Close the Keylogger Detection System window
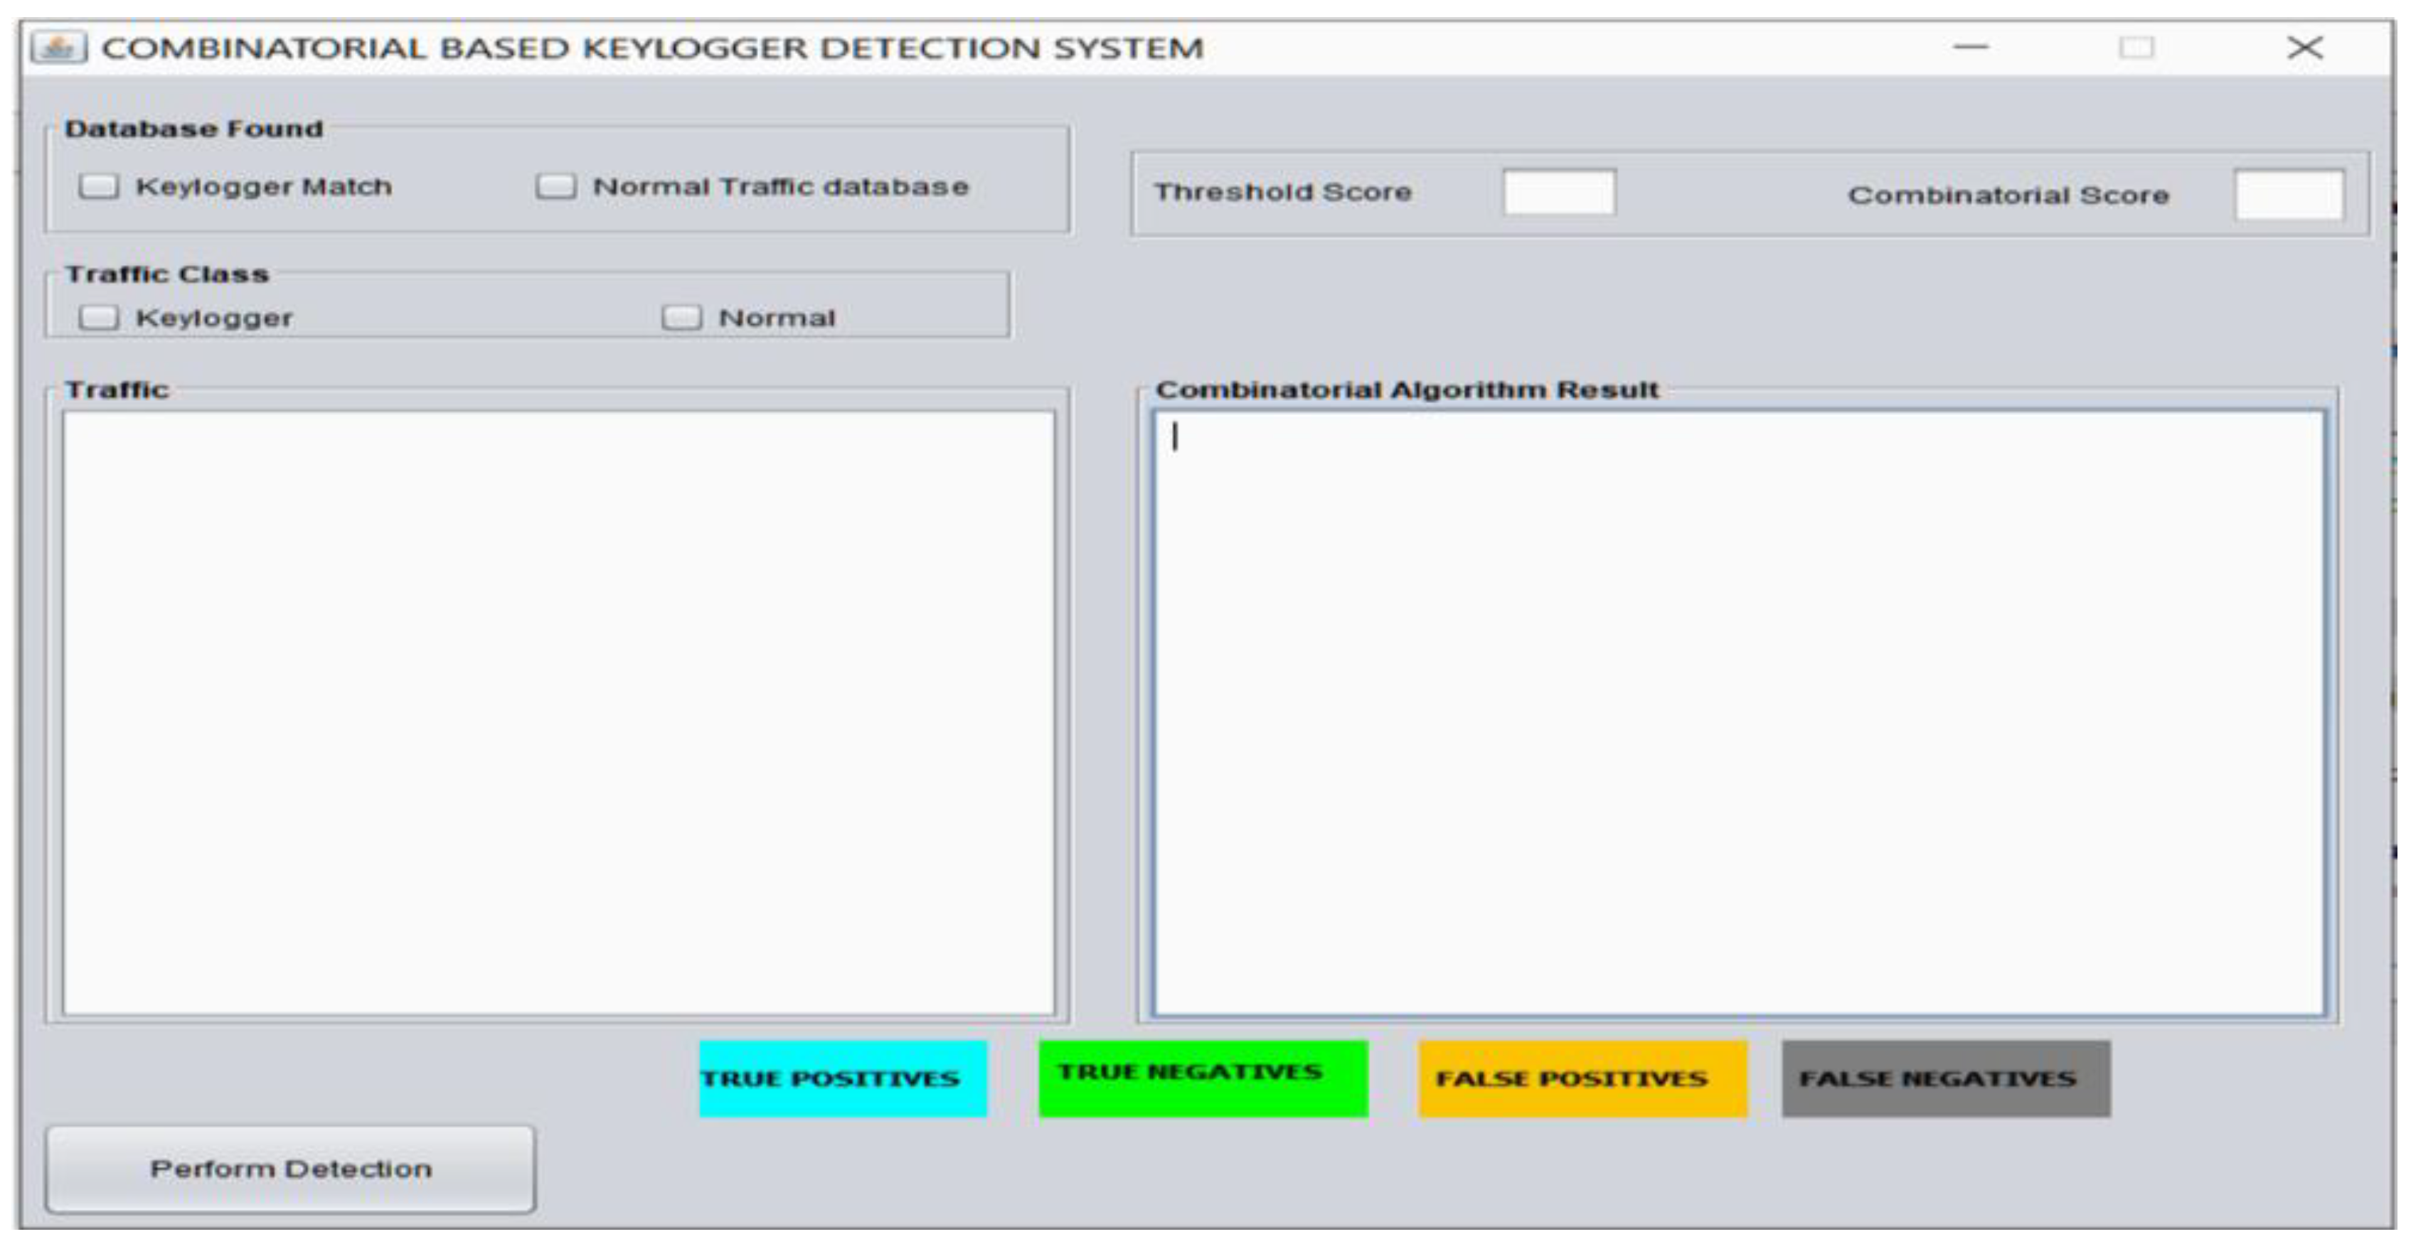Screen dimensions: 2411x1244 coord(2304,48)
